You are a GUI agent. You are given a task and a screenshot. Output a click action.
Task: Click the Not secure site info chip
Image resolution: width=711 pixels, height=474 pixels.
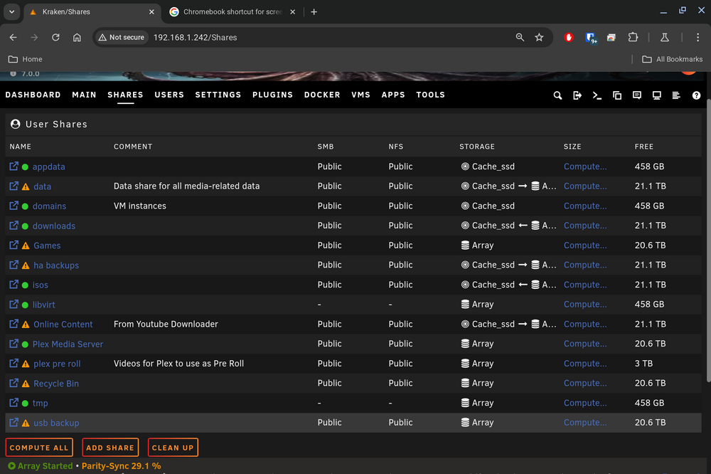coord(122,37)
